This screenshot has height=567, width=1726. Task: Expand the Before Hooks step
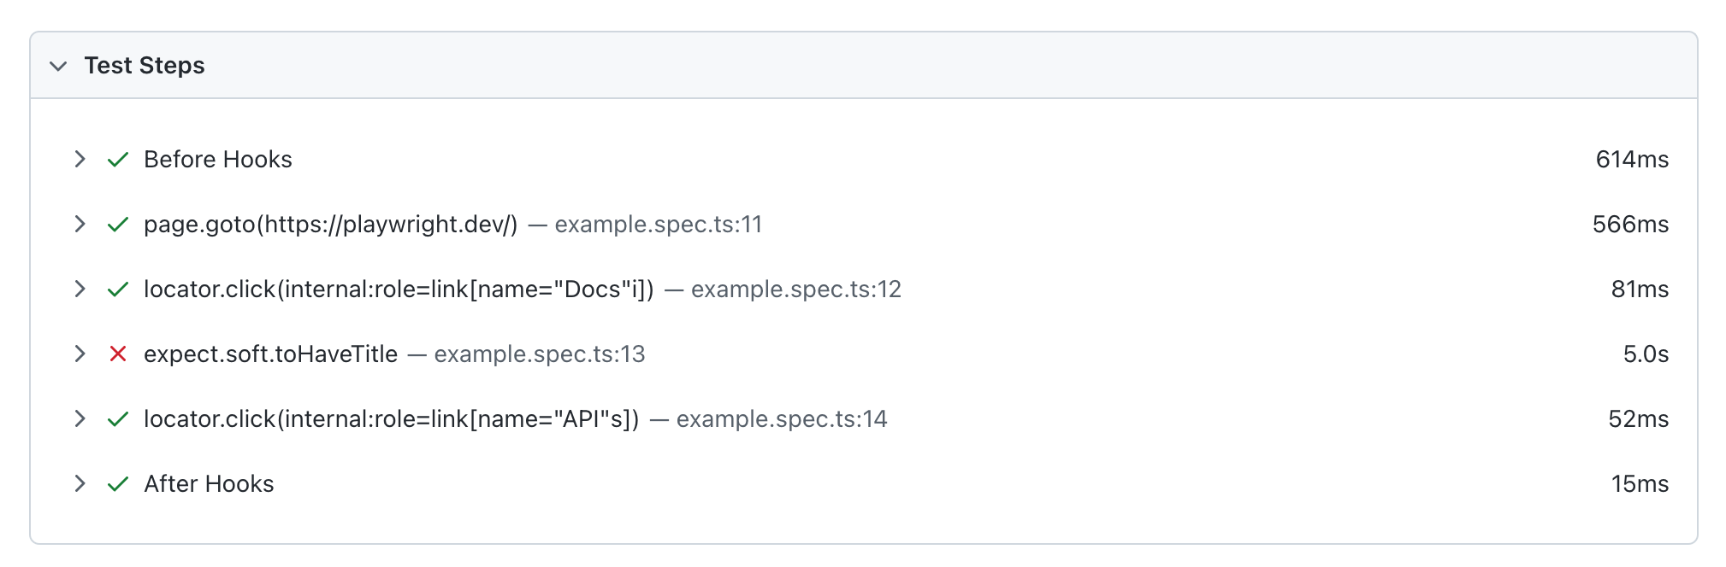click(x=80, y=159)
